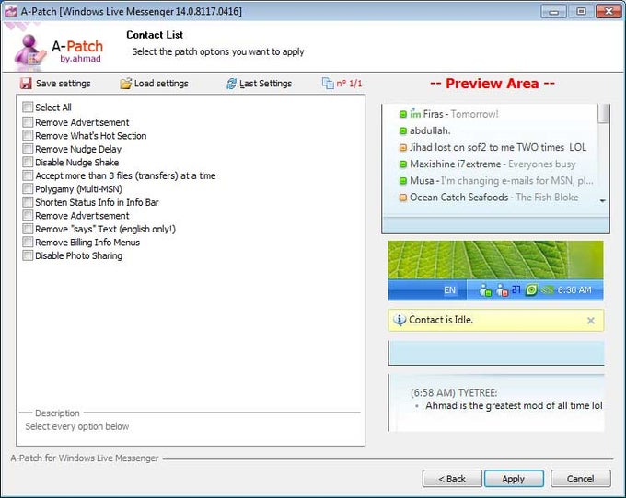
Task: Click the A-Patch title bar app icon
Action: (x=11, y=11)
